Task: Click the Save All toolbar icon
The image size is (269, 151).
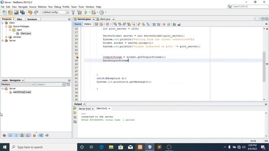Action: 22,12
